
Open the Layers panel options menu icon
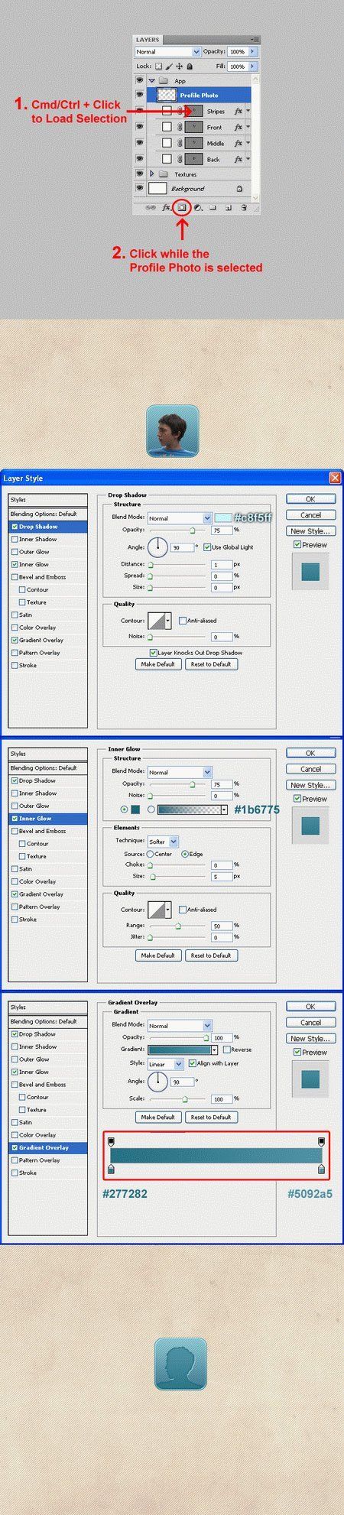[x=254, y=39]
